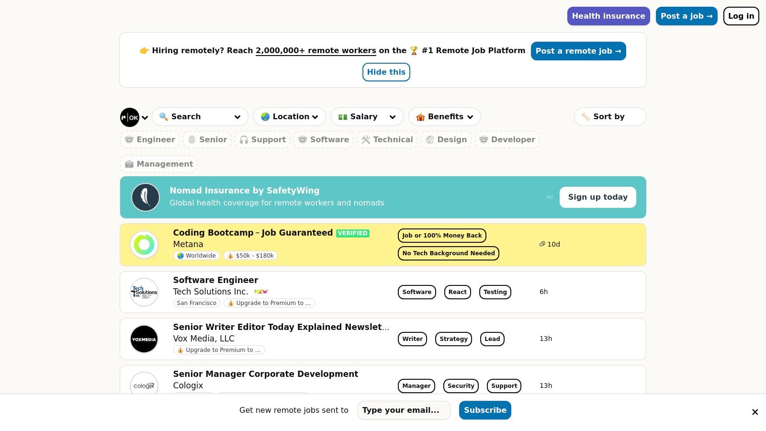Open the Sort by menu
The width and height of the screenshot is (766, 431).
click(x=610, y=117)
